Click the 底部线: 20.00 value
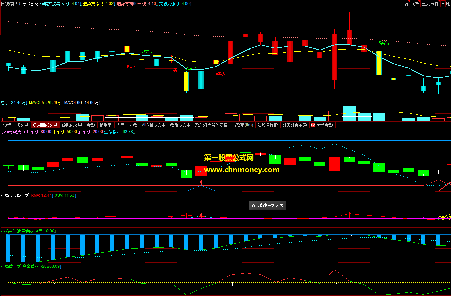451x296 pixels. tap(91, 132)
